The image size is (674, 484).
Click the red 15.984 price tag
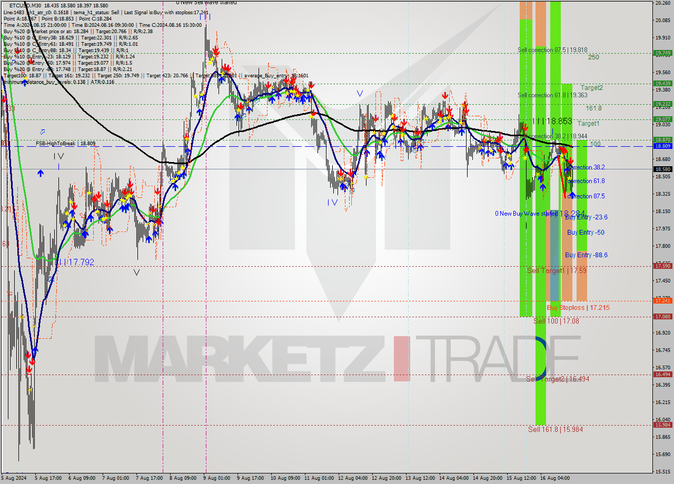pyautogui.click(x=662, y=425)
